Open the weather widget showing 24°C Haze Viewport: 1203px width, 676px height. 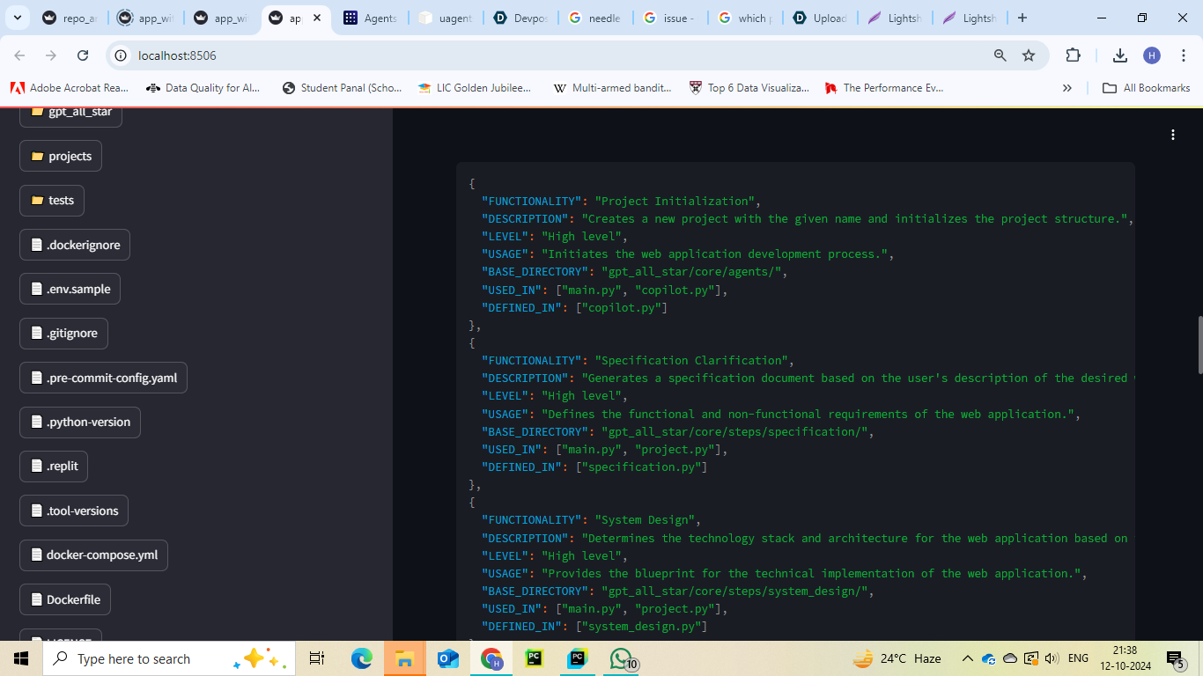click(x=897, y=658)
